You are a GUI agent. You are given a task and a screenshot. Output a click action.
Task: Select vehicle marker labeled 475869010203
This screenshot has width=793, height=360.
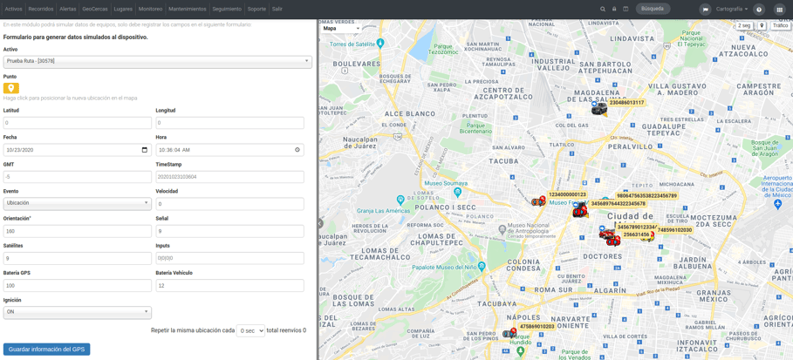tap(509, 334)
